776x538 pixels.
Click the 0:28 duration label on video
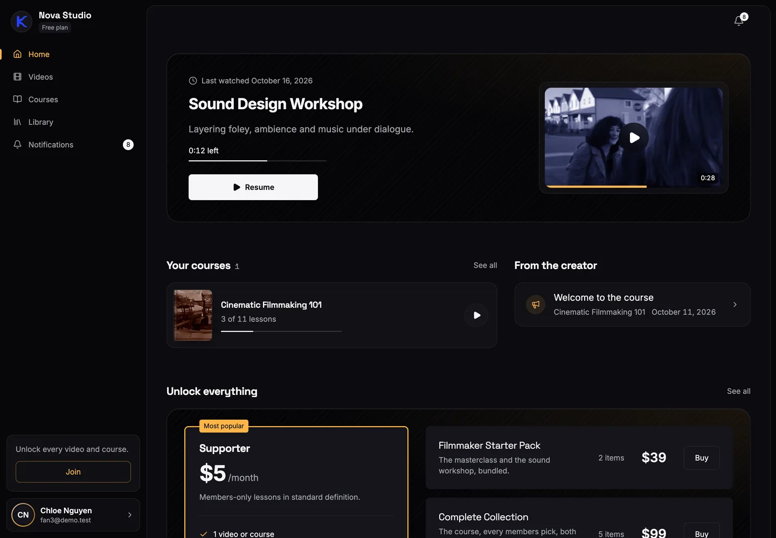pyautogui.click(x=708, y=178)
